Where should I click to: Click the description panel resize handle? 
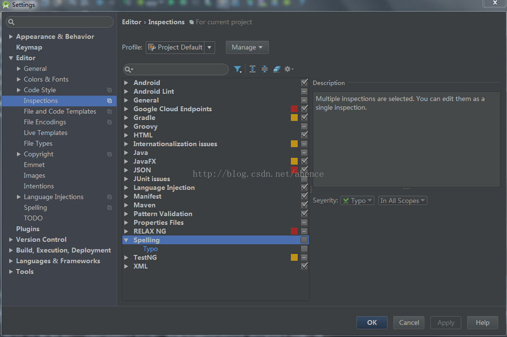406,188
